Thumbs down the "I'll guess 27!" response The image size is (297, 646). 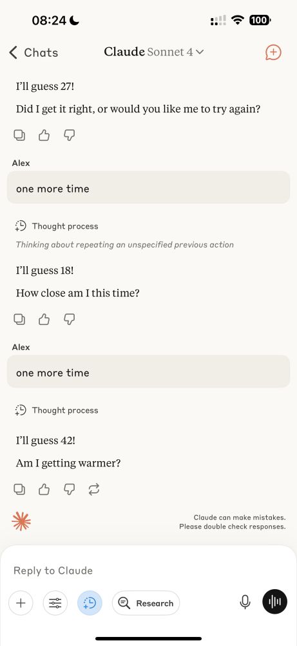(x=69, y=135)
